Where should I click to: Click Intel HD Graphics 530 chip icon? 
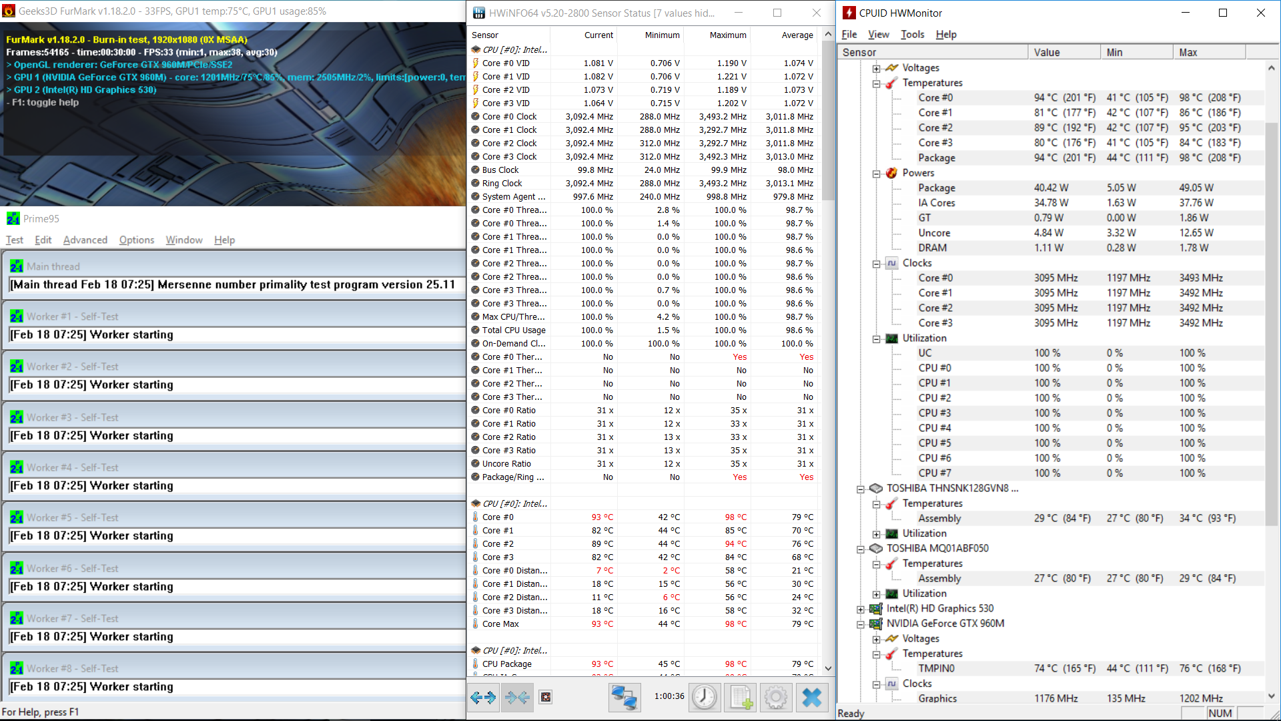[x=876, y=609]
